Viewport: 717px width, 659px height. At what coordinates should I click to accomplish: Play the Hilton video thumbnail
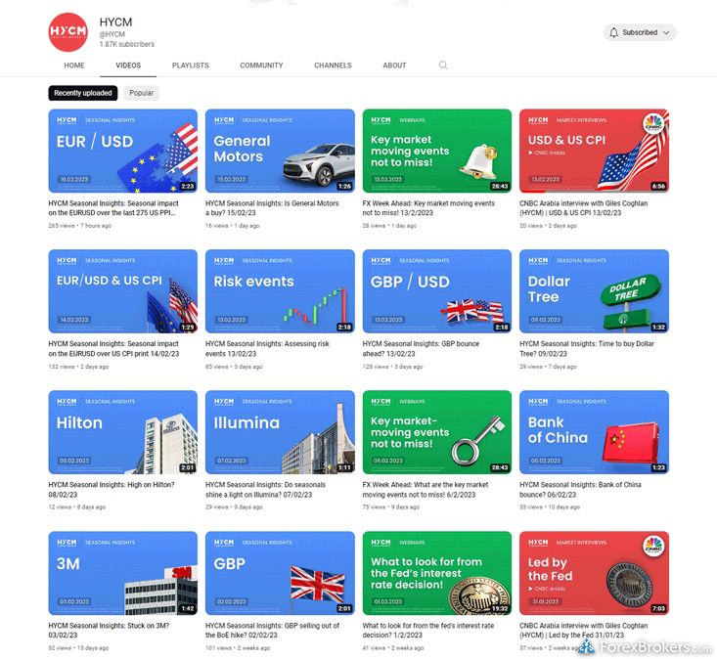(123, 432)
